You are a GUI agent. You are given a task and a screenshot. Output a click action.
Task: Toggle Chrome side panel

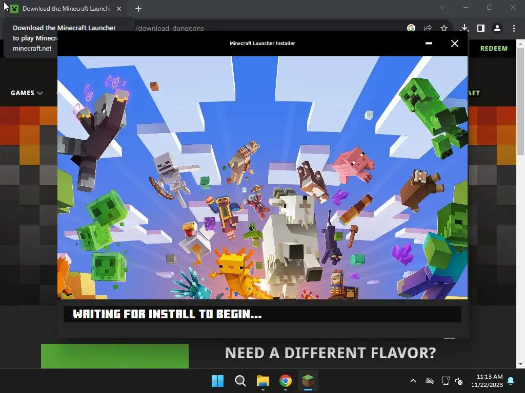[x=481, y=28]
